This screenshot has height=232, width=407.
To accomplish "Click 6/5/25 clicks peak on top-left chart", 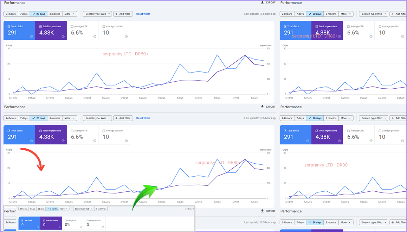I will [217, 55].
